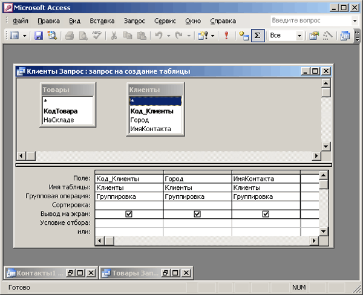Close the minimized Товары Зап... window
This screenshot has height=295, width=363.
point(186,273)
